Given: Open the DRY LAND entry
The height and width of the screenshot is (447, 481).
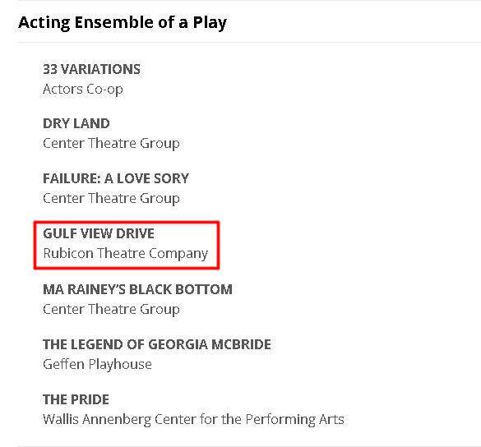Looking at the screenshot, I should [x=76, y=123].
